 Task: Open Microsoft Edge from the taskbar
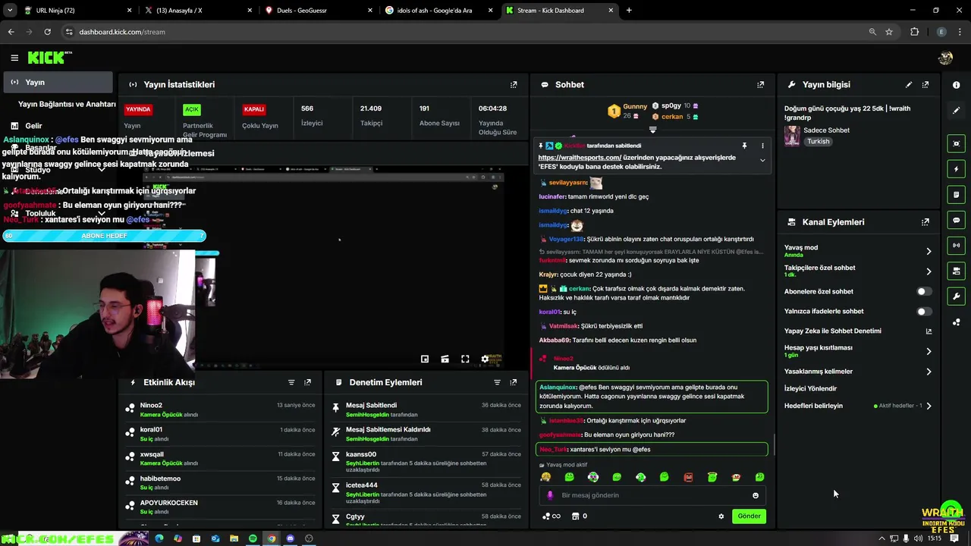point(159,538)
